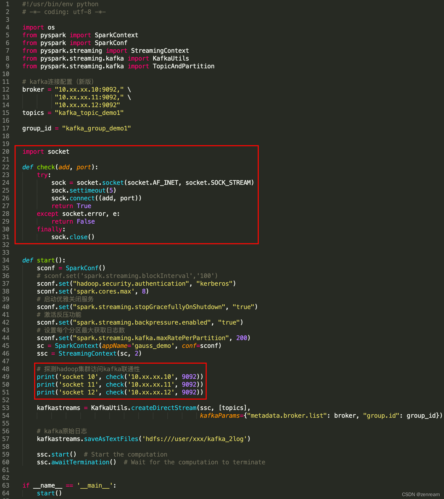Click 'StreamingContext' in the line 7 import
This screenshot has width=444, height=499.
(160, 51)
